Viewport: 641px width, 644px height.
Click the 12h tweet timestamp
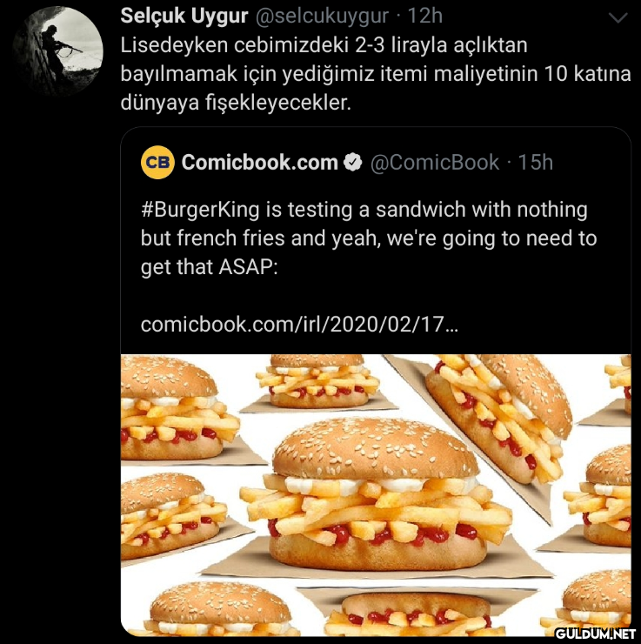(x=425, y=16)
